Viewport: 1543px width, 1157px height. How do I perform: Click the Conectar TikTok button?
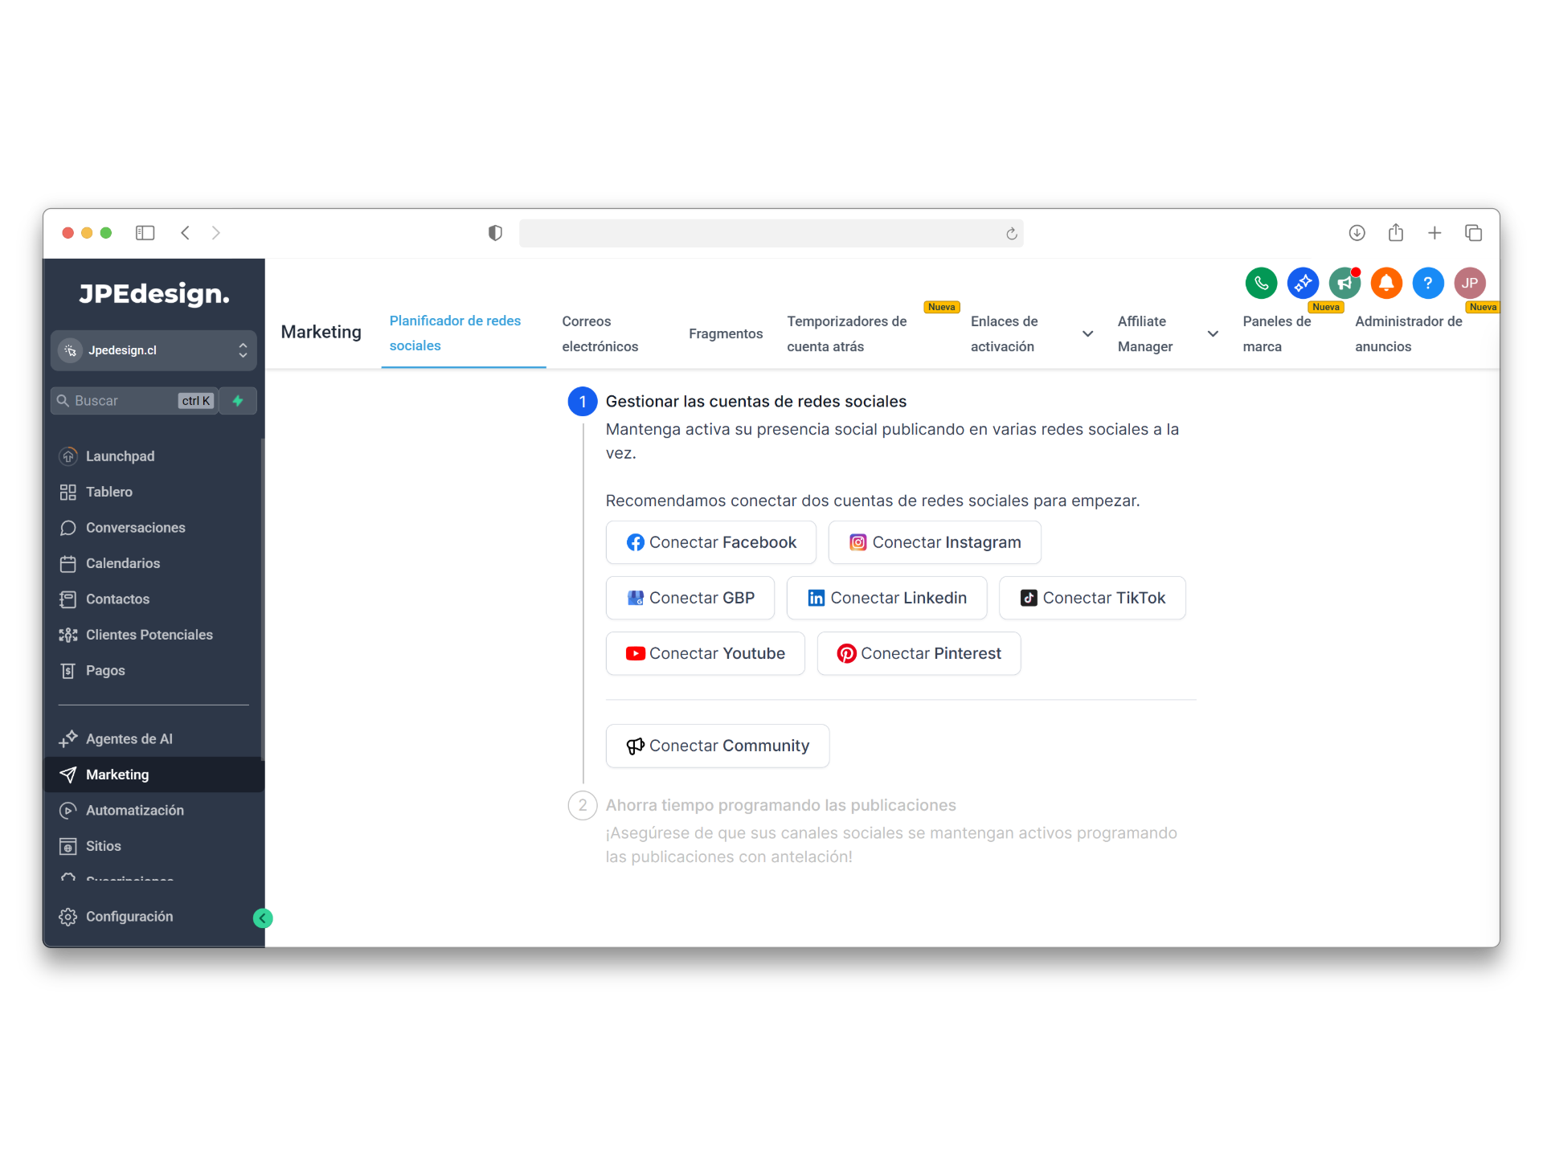tap(1091, 598)
